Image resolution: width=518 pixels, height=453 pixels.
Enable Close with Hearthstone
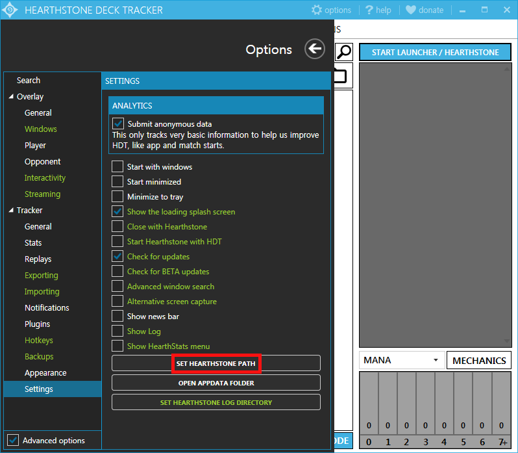tap(117, 226)
